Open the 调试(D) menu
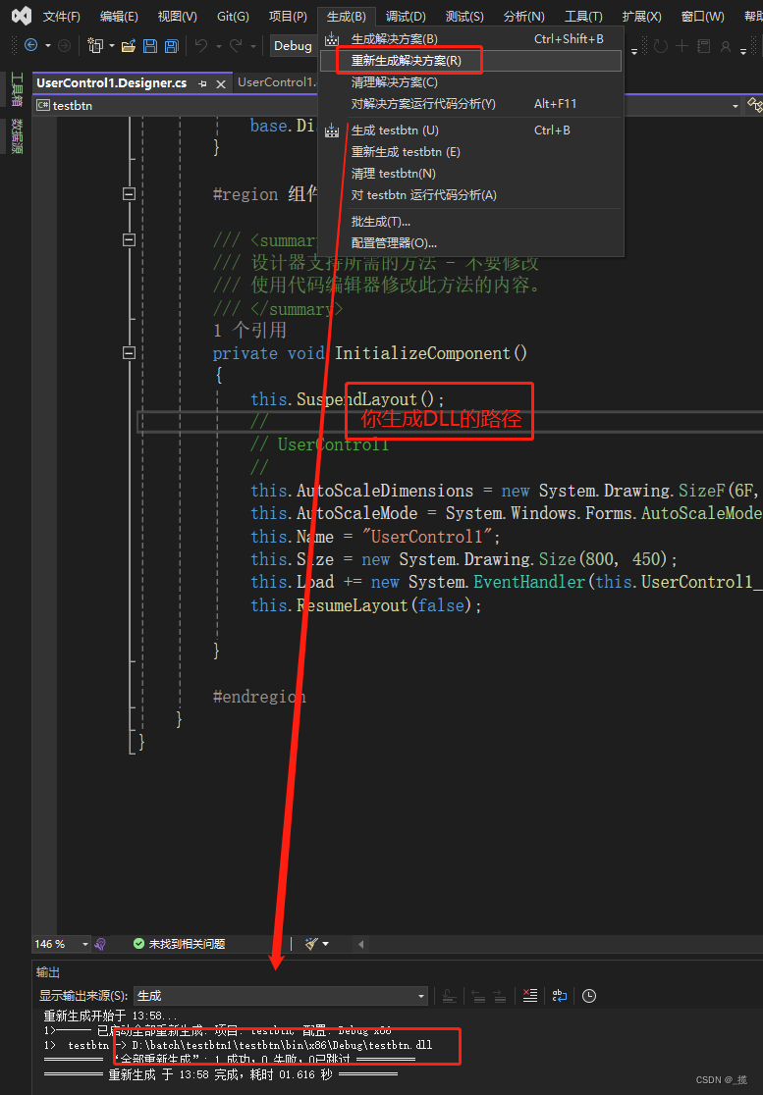The height and width of the screenshot is (1095, 763). click(x=406, y=16)
